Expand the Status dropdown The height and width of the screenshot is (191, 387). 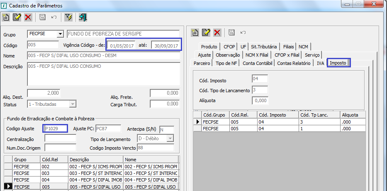click(73, 104)
